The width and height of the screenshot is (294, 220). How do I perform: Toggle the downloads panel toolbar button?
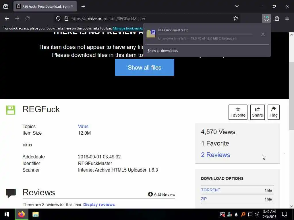click(x=266, y=19)
